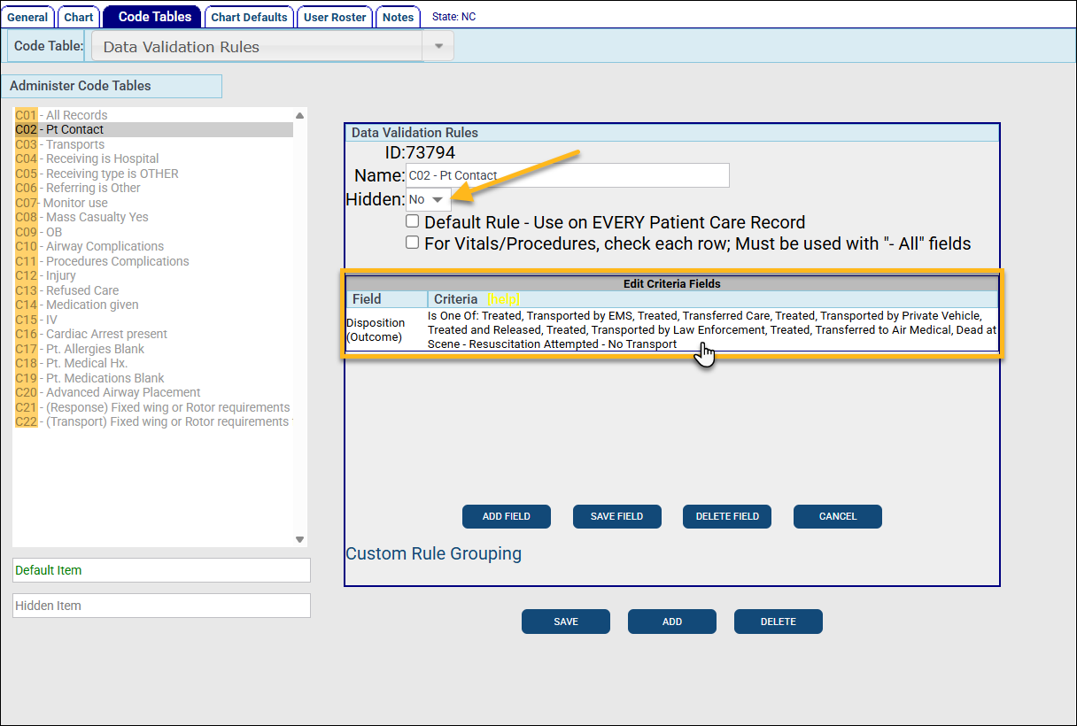
Task: Click the SAVE FIELD button
Action: (616, 516)
